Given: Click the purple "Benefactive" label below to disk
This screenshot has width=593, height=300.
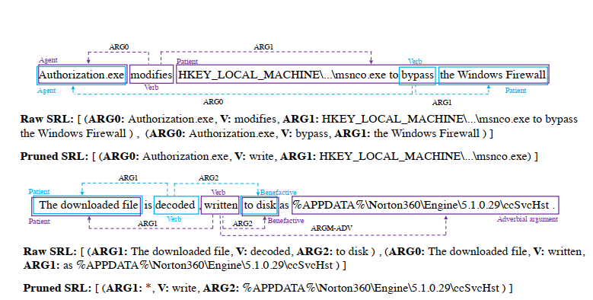Looking at the screenshot, I should 285,221.
